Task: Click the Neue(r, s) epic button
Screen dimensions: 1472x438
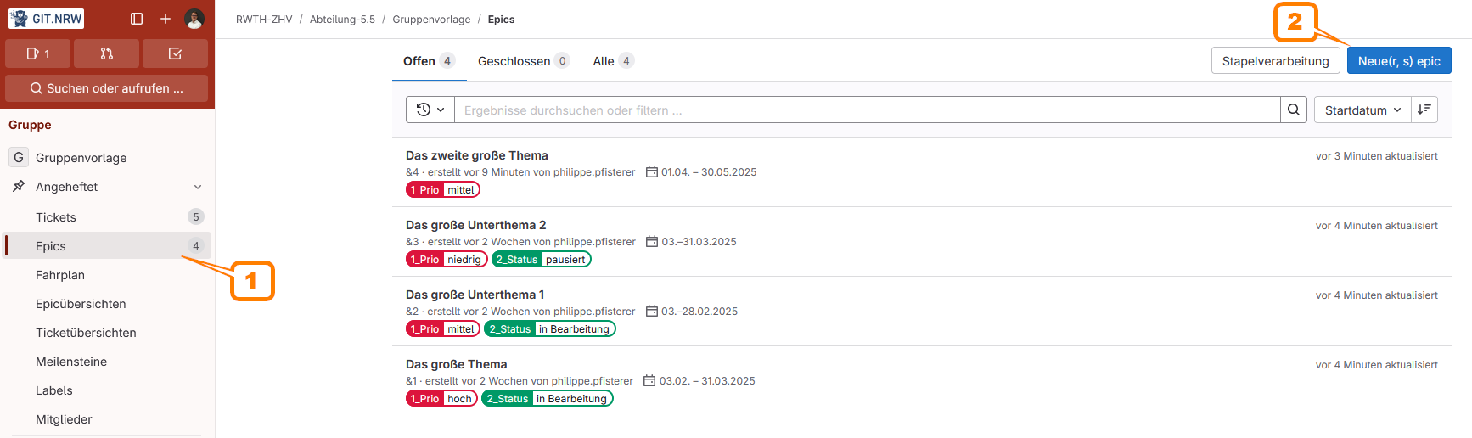Action: 1399,61
